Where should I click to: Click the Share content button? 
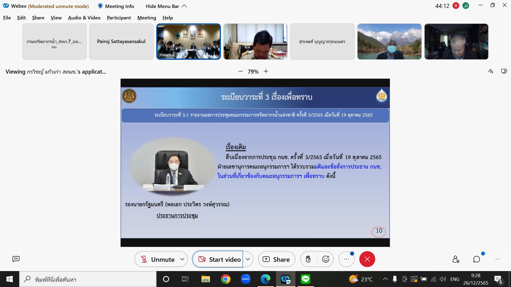coord(277,259)
